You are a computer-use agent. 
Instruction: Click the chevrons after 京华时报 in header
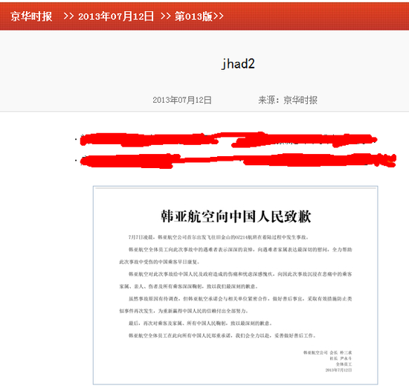68,16
